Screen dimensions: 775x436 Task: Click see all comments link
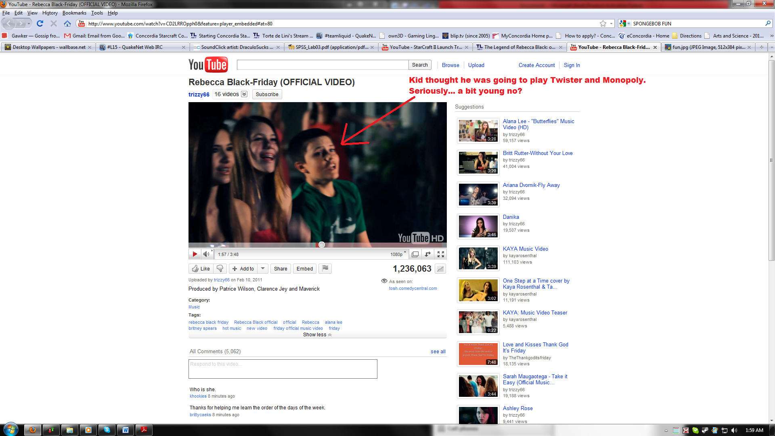tap(438, 352)
